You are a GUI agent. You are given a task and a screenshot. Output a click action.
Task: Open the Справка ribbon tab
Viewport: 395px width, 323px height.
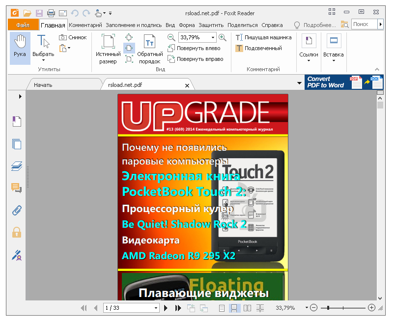pyautogui.click(x=272, y=25)
